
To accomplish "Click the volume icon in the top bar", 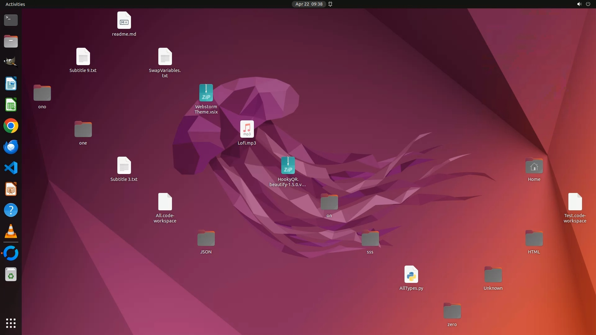I will 579,4.
